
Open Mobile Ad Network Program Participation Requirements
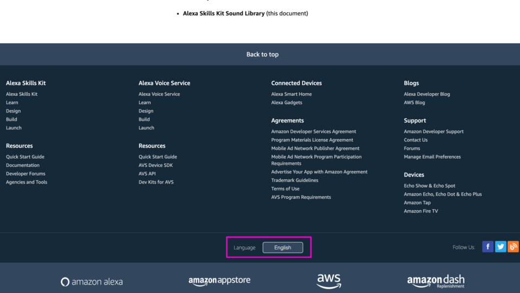(x=316, y=160)
